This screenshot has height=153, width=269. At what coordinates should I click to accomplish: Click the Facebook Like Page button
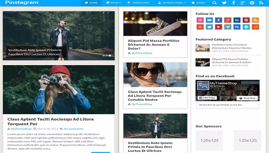tap(207, 98)
